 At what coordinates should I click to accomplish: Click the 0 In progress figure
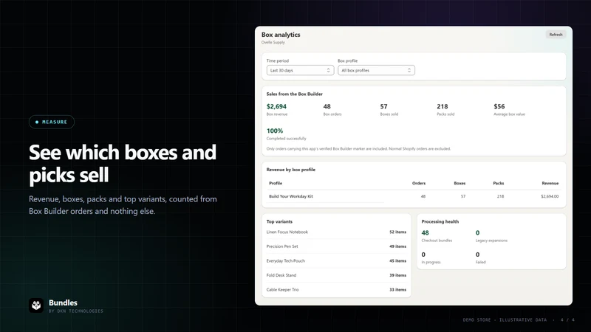click(x=423, y=255)
